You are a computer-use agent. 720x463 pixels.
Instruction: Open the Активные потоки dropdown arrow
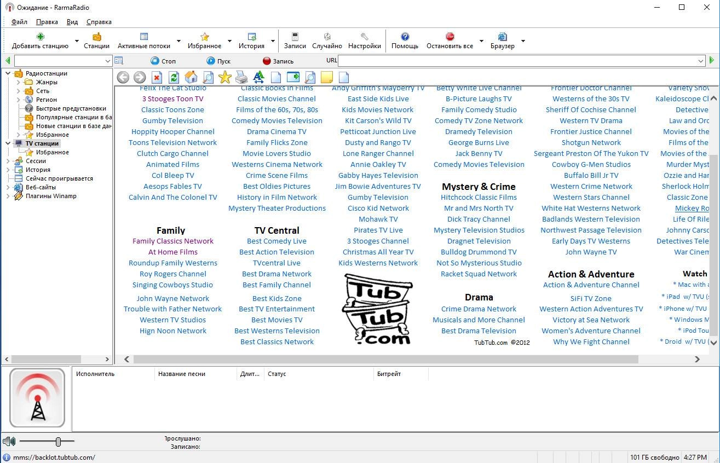coord(178,41)
